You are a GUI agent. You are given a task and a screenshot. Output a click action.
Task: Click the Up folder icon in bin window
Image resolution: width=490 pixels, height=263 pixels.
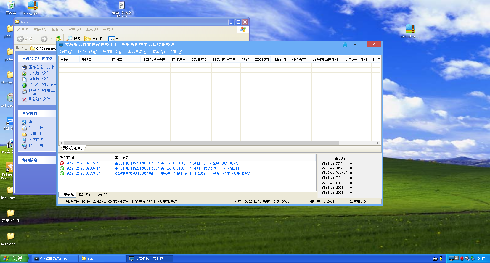[x=58, y=38]
